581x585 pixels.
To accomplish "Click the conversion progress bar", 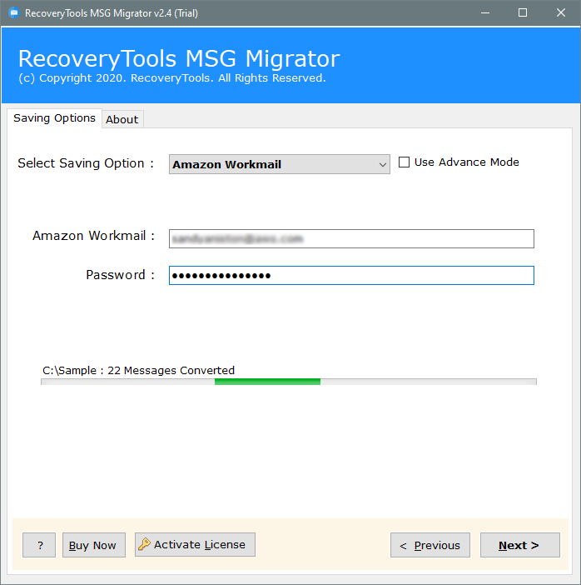I will tap(289, 382).
